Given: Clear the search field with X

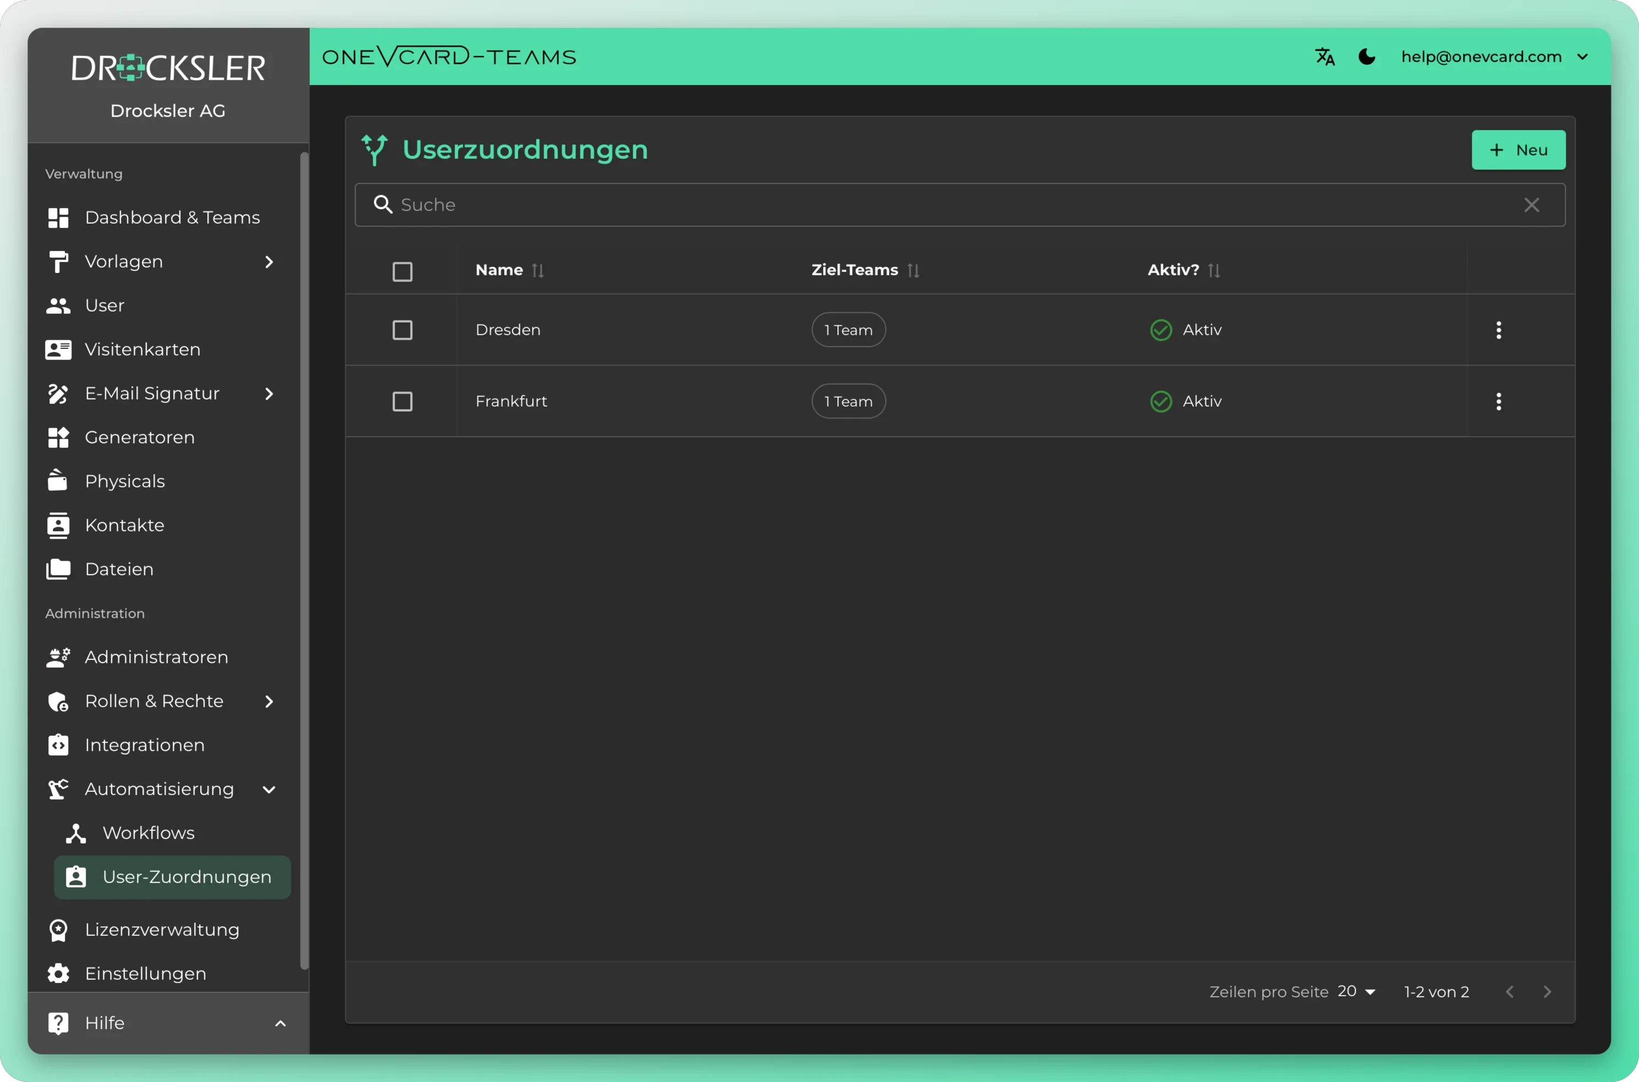Looking at the screenshot, I should coord(1531,205).
